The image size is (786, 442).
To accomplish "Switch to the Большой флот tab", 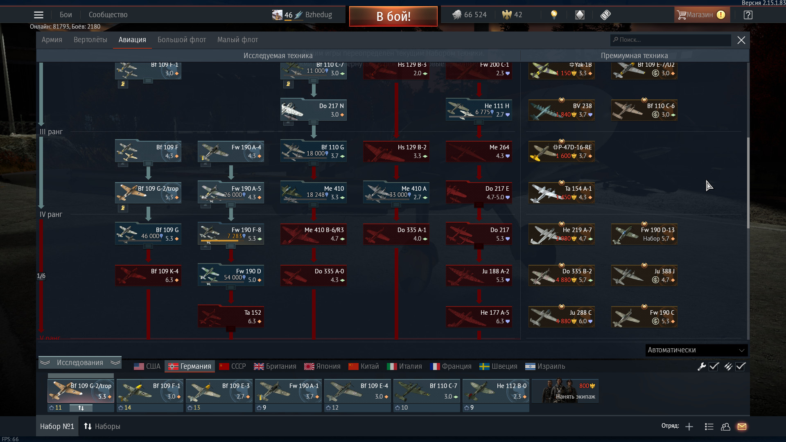I will (182, 40).
